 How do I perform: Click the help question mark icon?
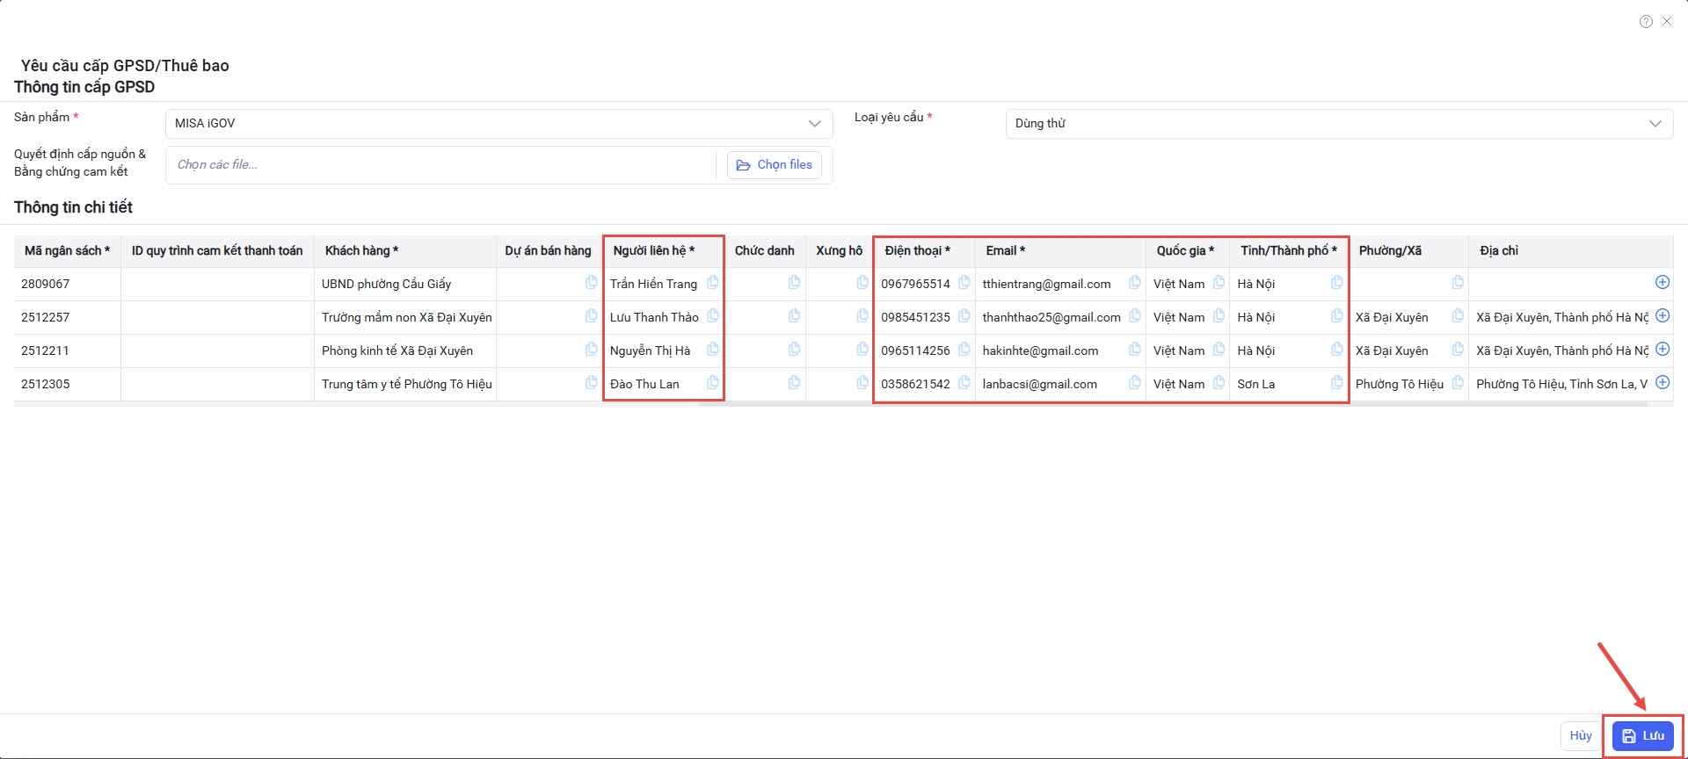(x=1646, y=22)
